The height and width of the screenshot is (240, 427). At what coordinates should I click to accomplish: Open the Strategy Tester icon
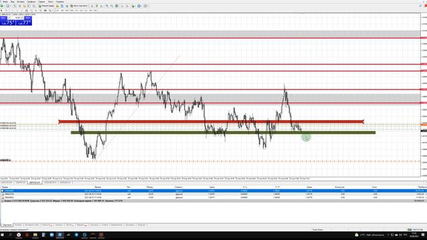point(34,6)
